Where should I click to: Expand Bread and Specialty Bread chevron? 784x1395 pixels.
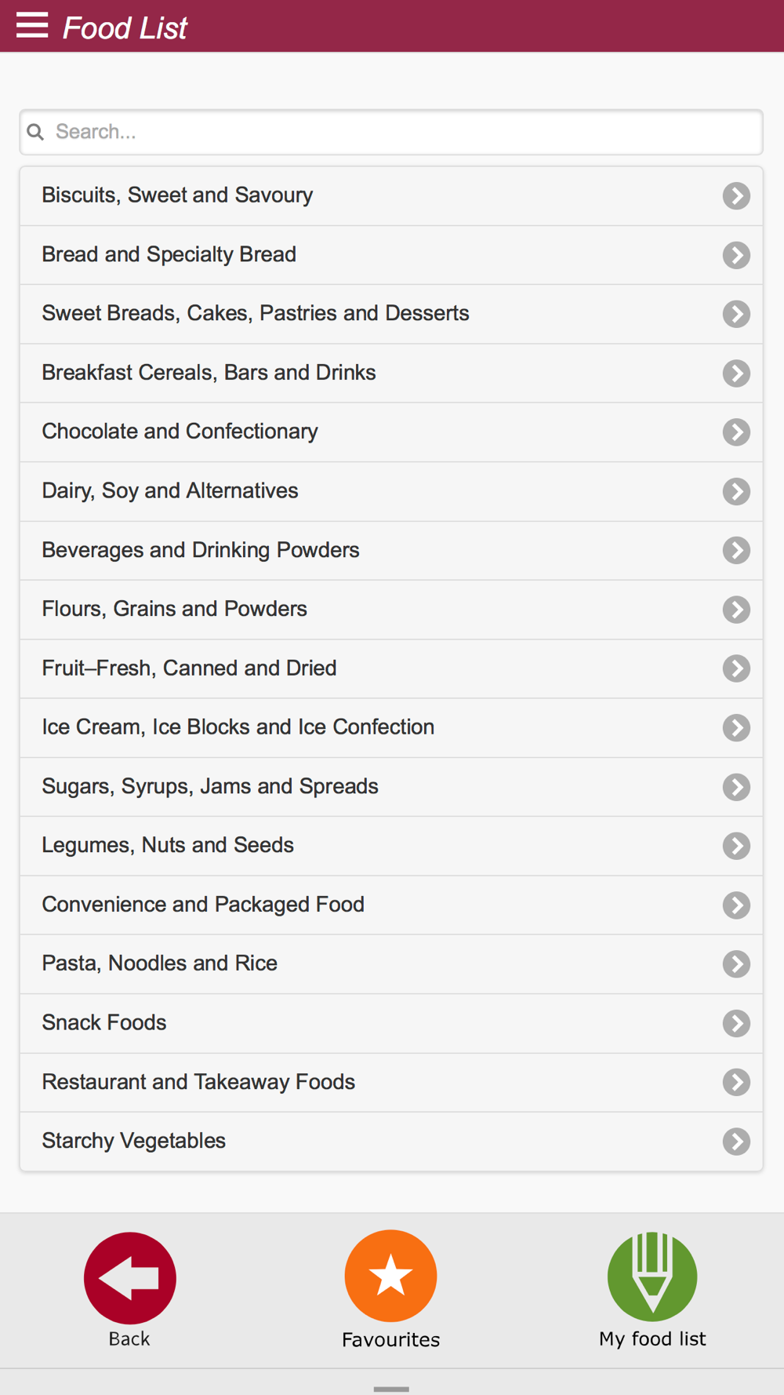(736, 255)
